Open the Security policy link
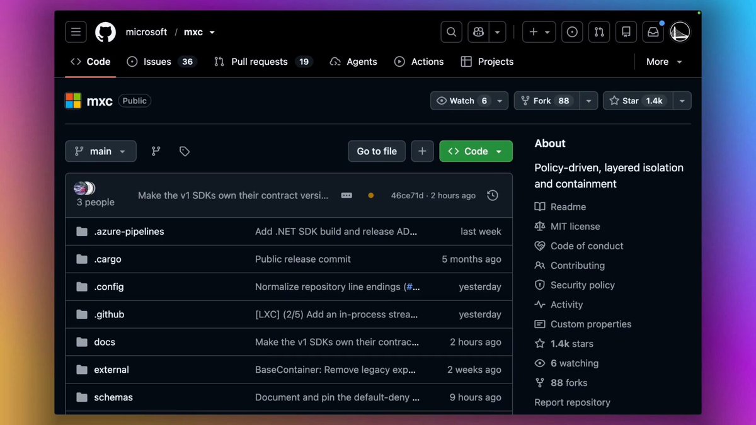The width and height of the screenshot is (756, 425). tap(583, 285)
